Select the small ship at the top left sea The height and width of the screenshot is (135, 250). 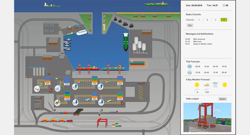pyautogui.click(x=52, y=5)
